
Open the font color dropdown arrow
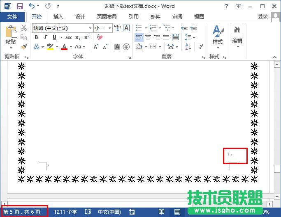click(70, 47)
